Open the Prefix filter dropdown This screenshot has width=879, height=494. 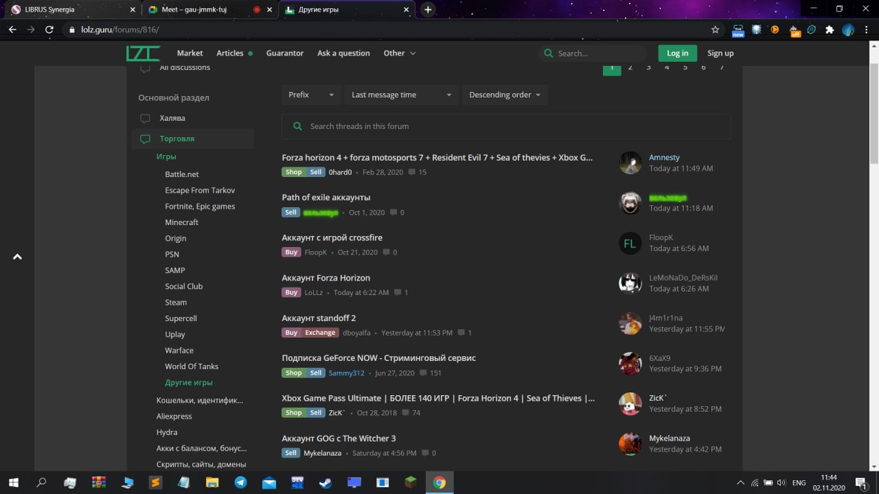click(311, 95)
